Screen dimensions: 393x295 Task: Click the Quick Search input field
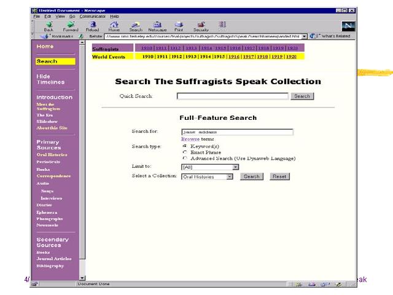pos(233,96)
